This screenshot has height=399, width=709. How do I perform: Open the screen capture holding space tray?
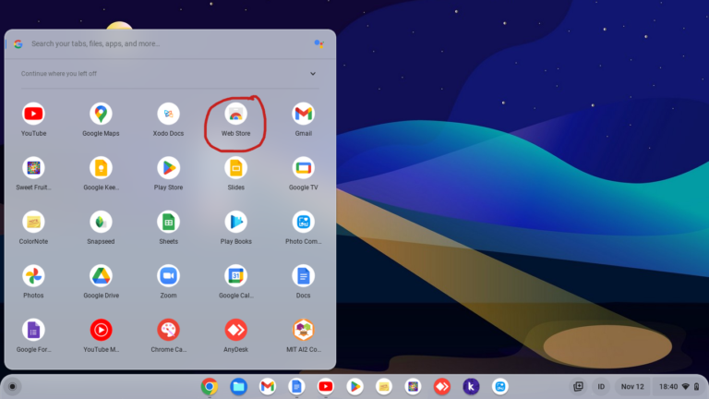(x=578, y=386)
